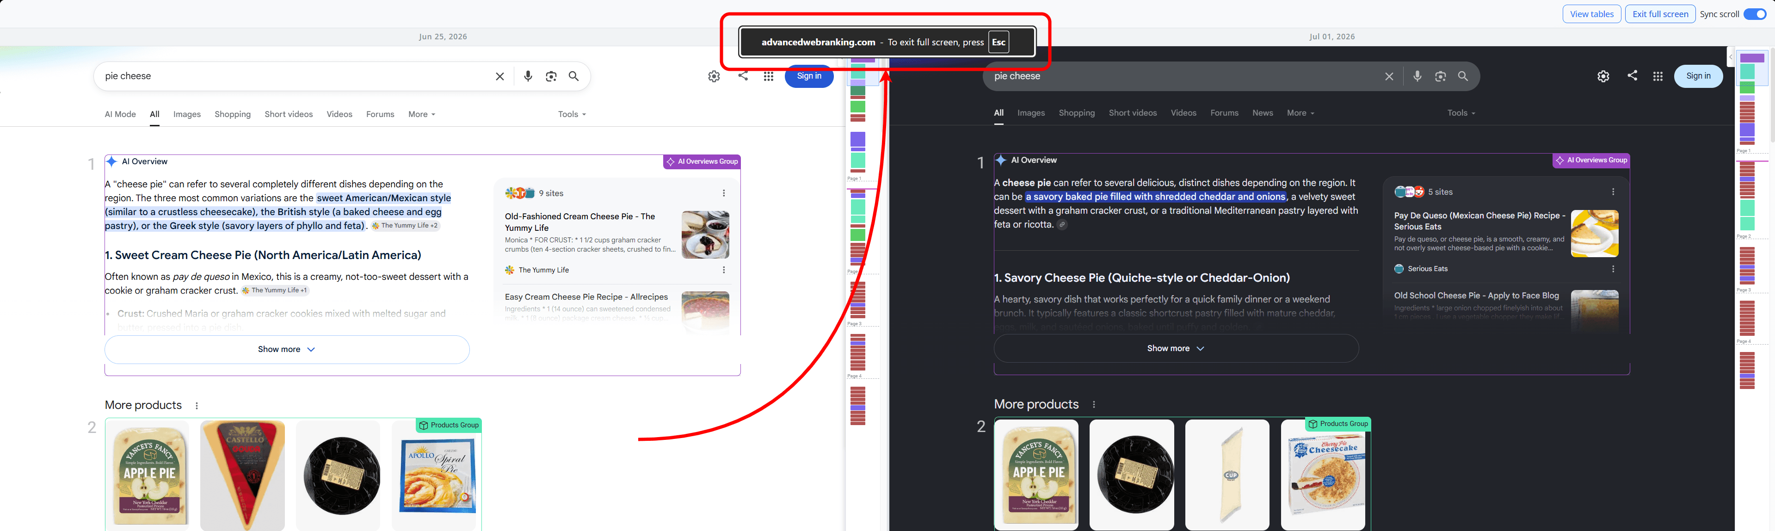Open Castello cheese wedge product thumbnail

(x=242, y=475)
